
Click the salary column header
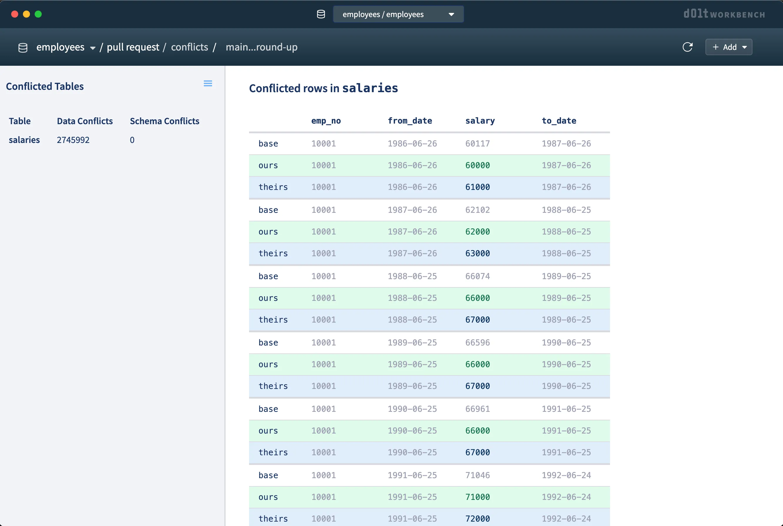pyautogui.click(x=480, y=120)
